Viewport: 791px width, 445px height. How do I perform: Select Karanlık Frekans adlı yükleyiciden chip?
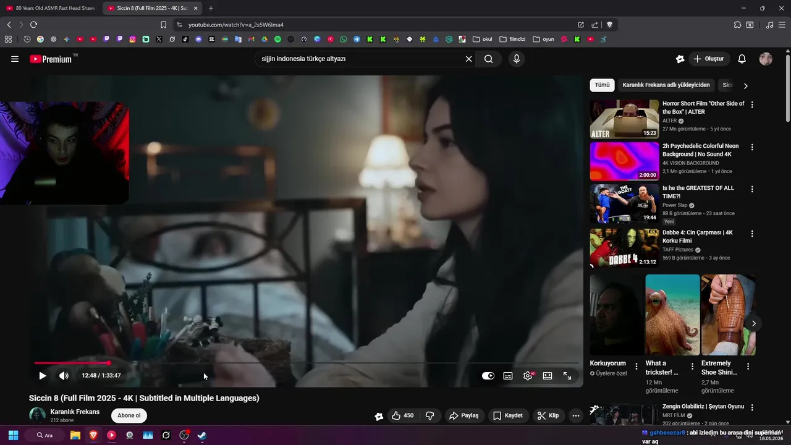pos(666,85)
